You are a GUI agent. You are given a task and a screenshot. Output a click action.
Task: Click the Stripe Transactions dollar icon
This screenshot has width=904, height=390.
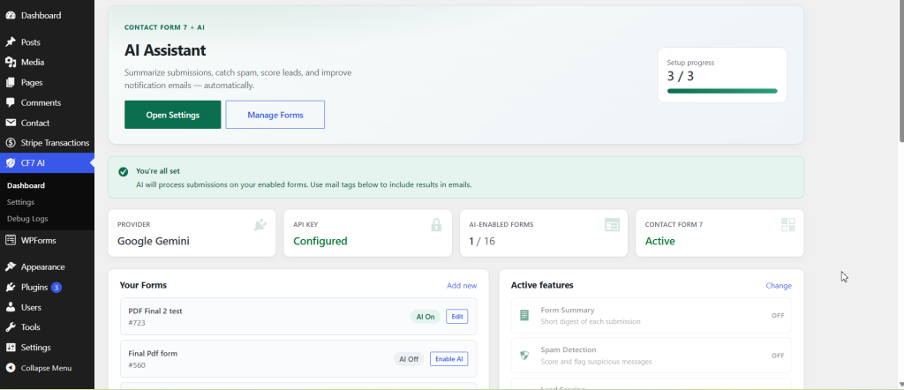tap(11, 143)
